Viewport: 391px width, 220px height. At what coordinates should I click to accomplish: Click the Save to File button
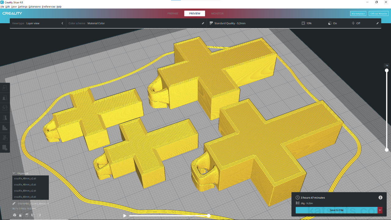pyautogui.click(x=336, y=210)
